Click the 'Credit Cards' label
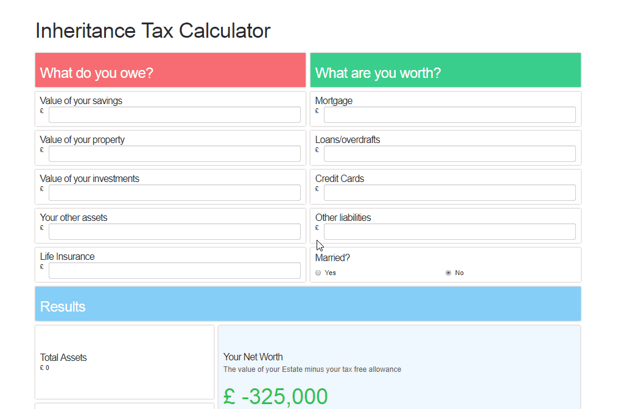The image size is (621, 409). pyautogui.click(x=340, y=178)
